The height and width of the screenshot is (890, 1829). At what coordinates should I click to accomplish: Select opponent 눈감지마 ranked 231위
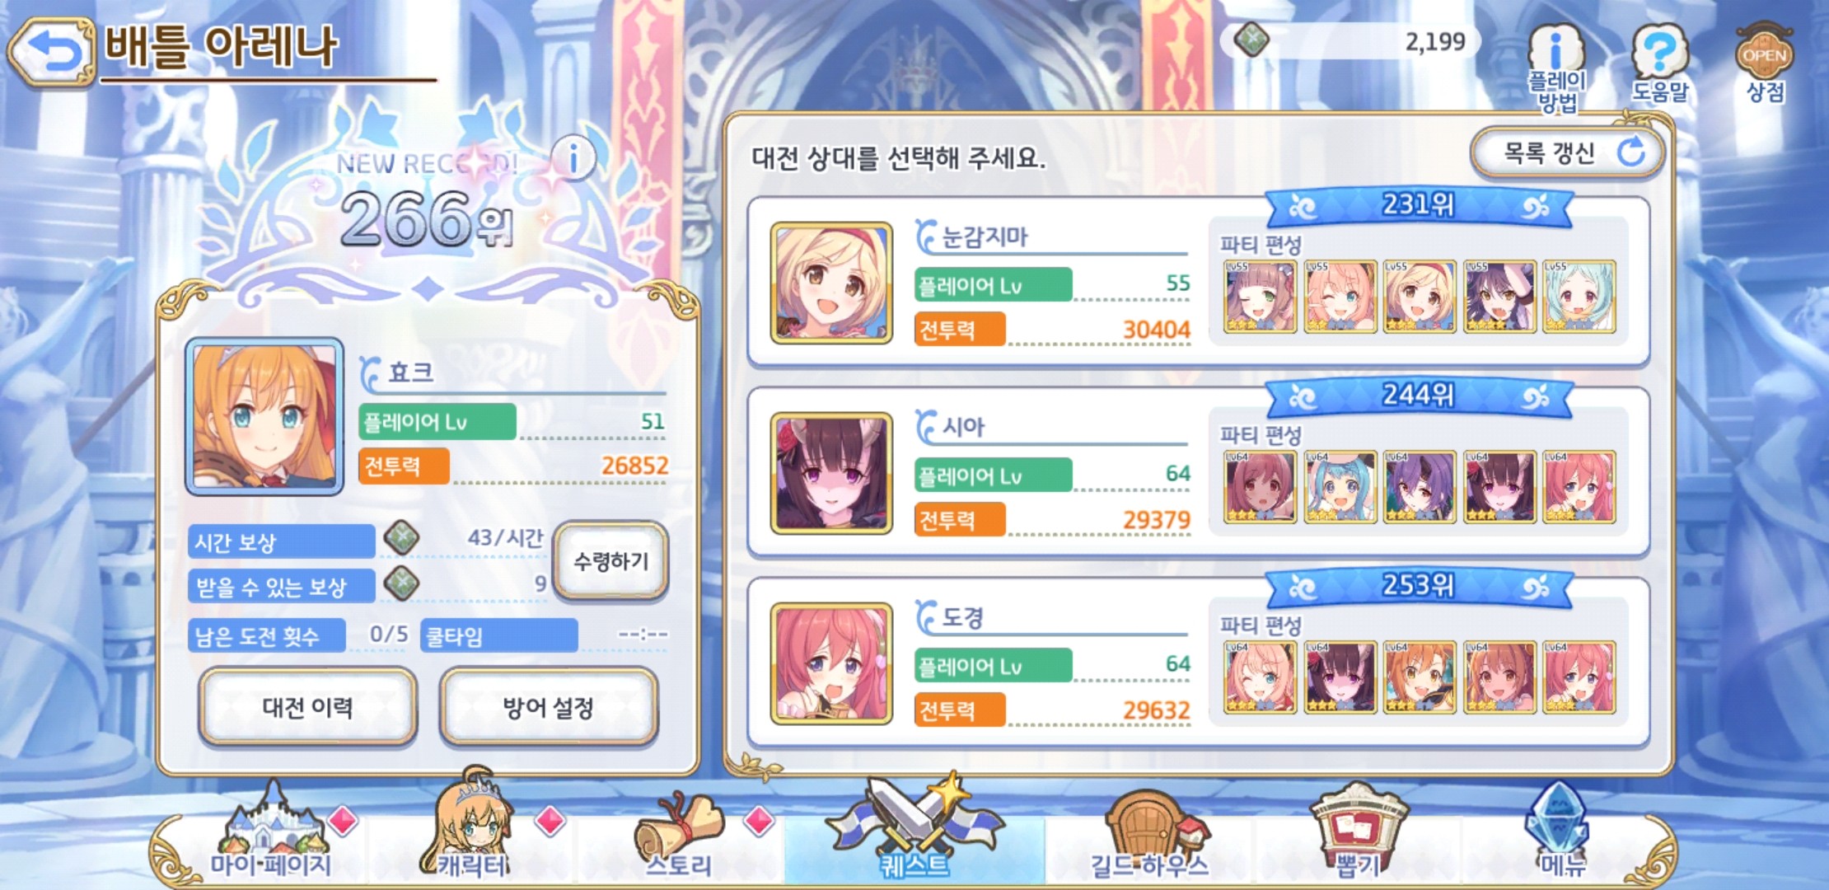pos(1199,282)
